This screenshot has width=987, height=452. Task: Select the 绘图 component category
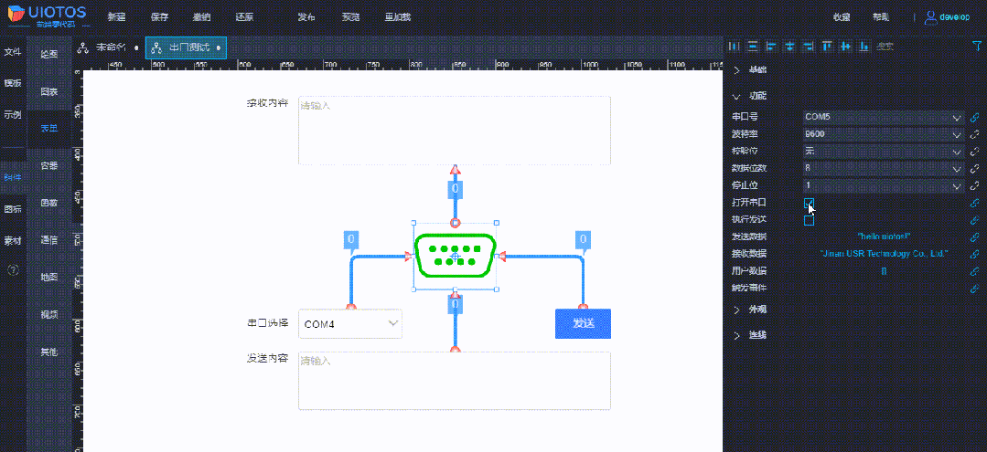49,55
